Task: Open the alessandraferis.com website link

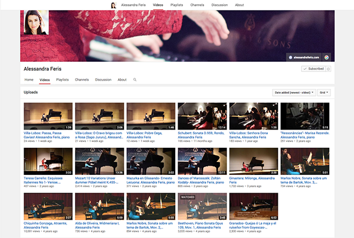Action: tap(304, 57)
